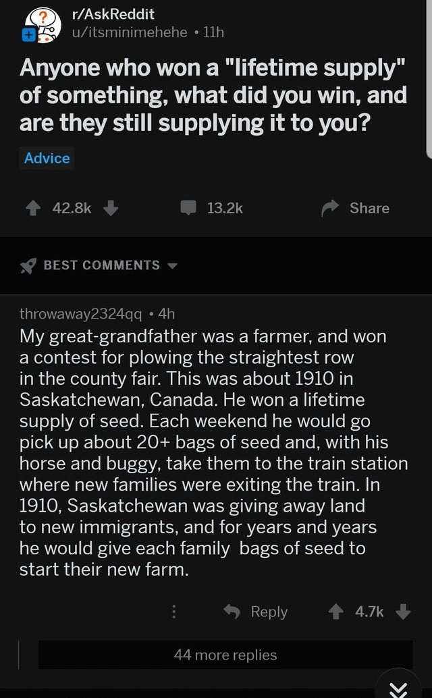Click the rocket sort icon
Image resolution: width=432 pixels, height=698 pixels.
28,265
